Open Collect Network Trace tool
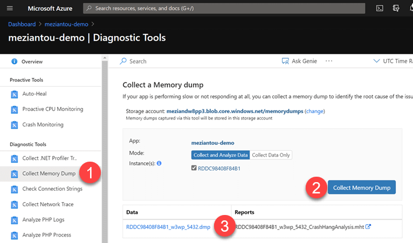The width and height of the screenshot is (413, 243). [x=47, y=204]
